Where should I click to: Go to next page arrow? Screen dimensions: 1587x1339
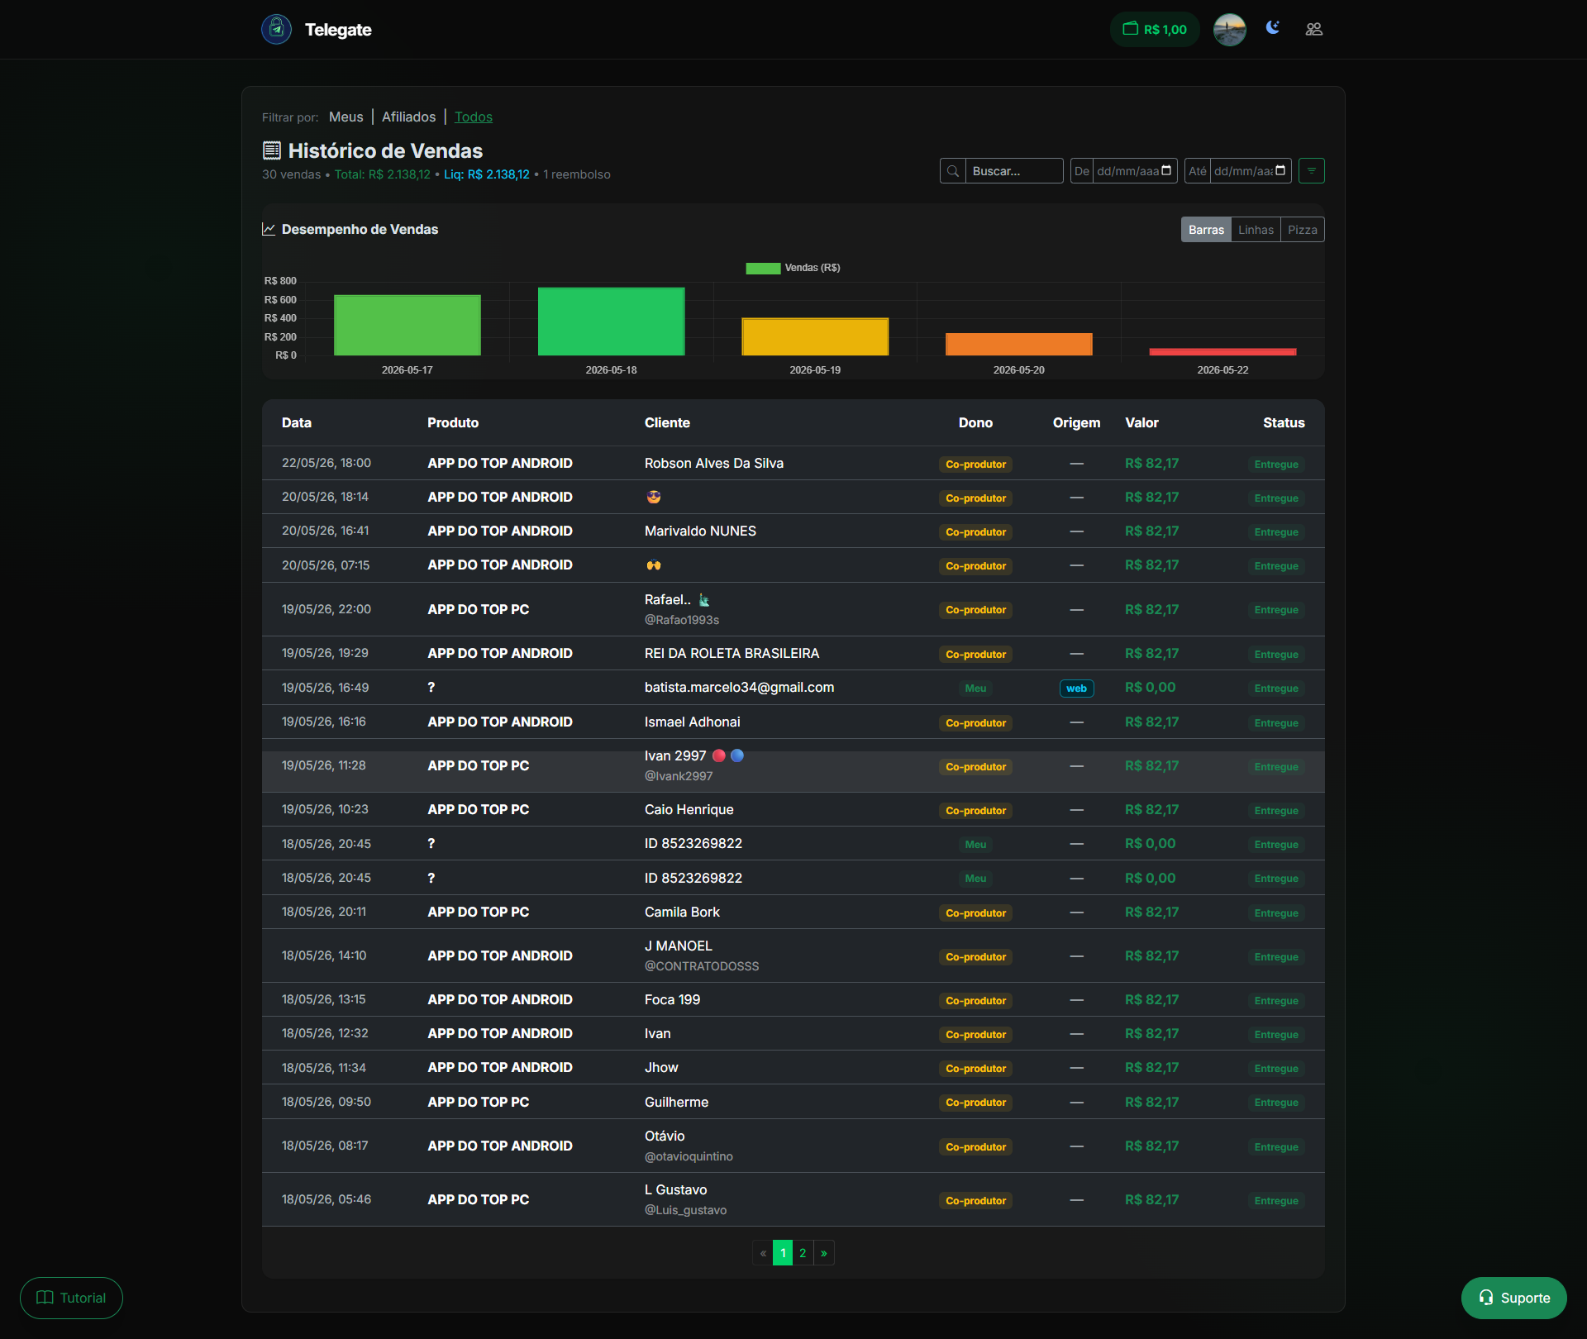pos(823,1253)
